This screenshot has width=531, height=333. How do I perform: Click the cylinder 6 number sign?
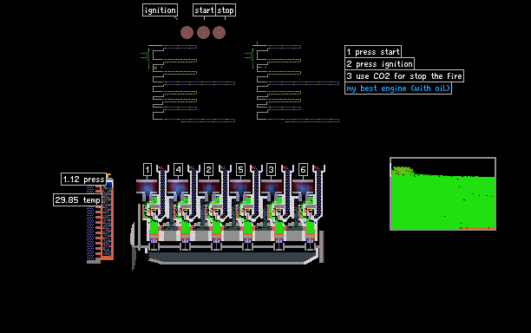click(303, 170)
